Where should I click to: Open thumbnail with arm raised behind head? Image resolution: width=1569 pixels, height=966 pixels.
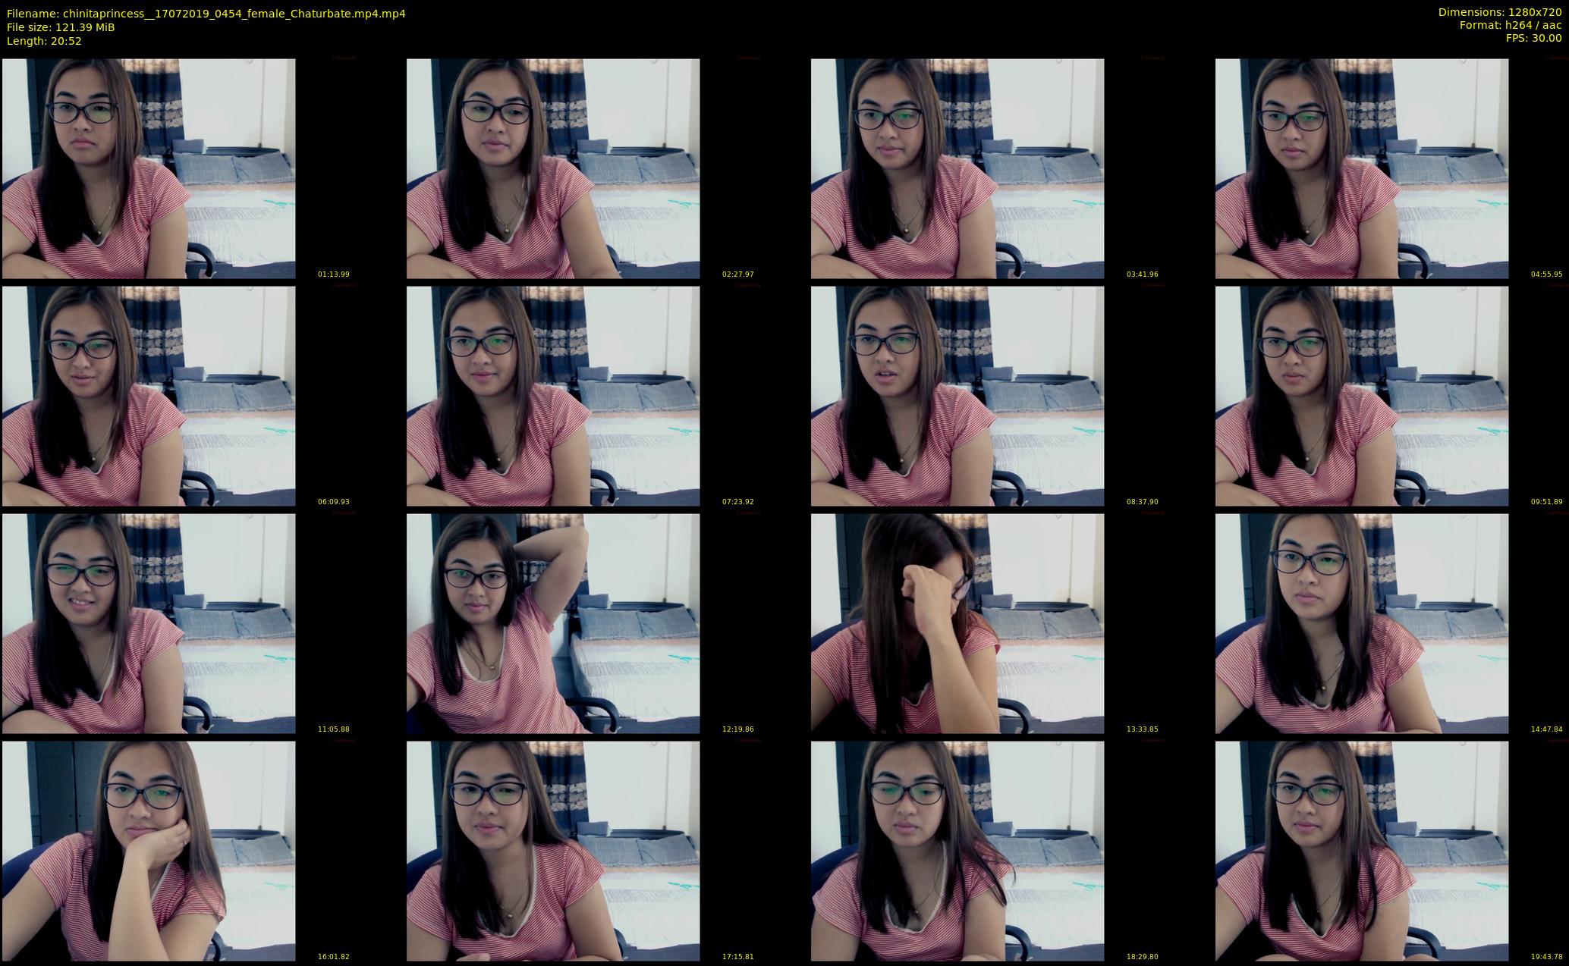tap(553, 623)
